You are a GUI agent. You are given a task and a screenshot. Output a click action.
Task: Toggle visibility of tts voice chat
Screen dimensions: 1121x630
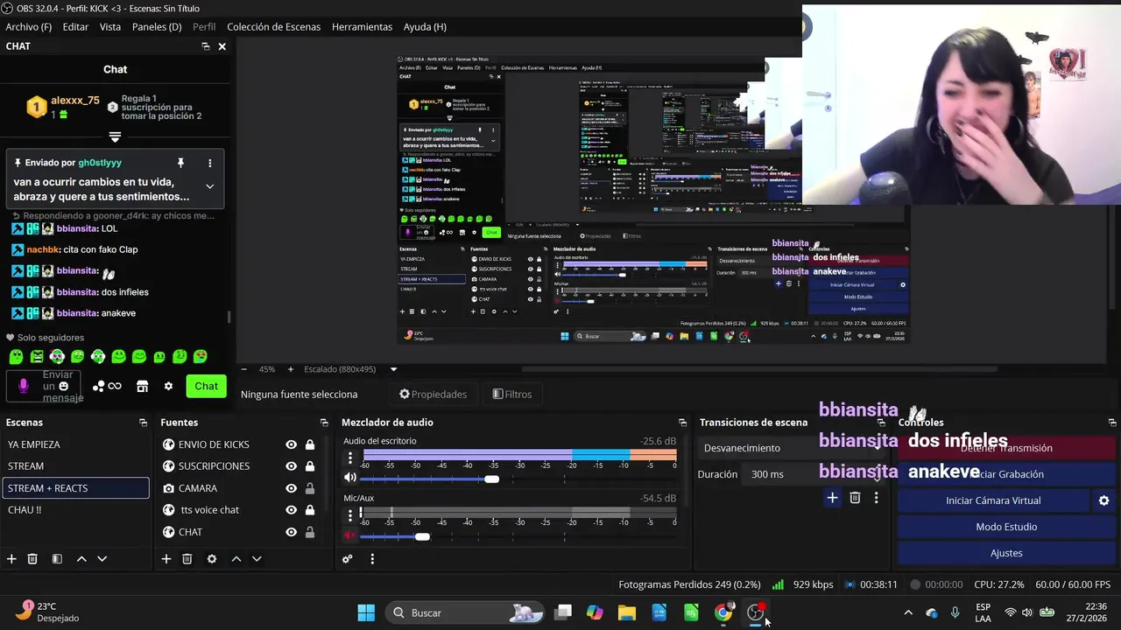coord(291,510)
